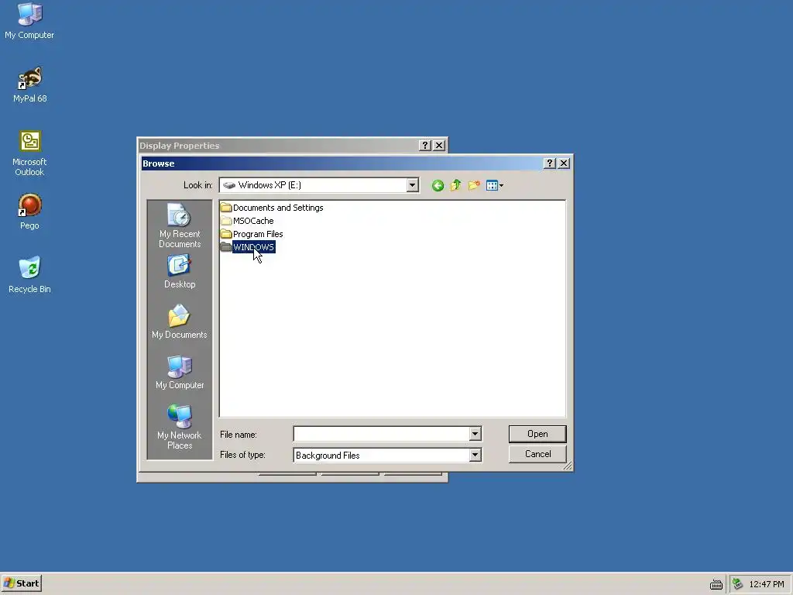Expand the Files of type dropdown
The height and width of the screenshot is (595, 793).
475,455
